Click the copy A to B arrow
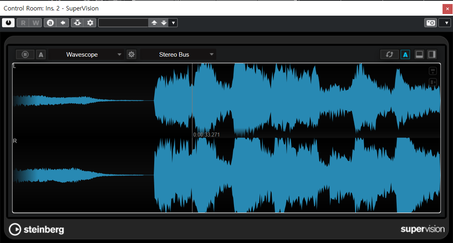Image resolution: width=453 pixels, height=243 pixels. (x=62, y=23)
